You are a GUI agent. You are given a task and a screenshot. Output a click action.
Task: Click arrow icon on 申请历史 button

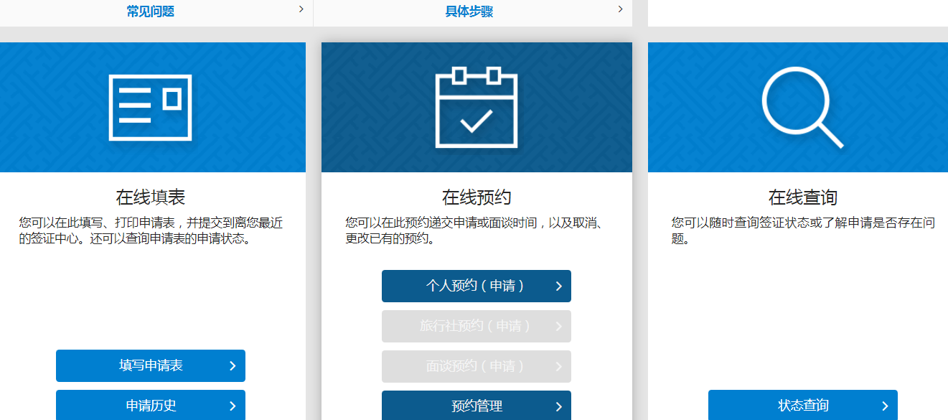point(232,406)
